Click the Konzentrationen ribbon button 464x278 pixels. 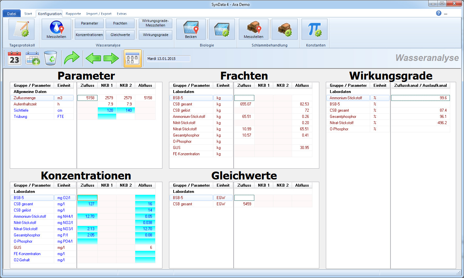point(89,35)
